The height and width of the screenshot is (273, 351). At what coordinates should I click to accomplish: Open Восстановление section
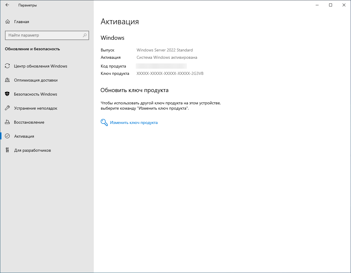(x=47, y=122)
